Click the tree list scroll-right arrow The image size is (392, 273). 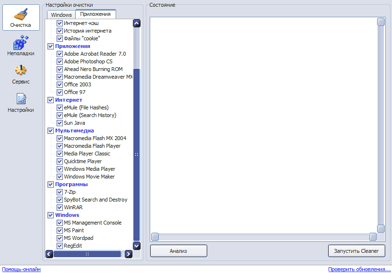point(129,254)
